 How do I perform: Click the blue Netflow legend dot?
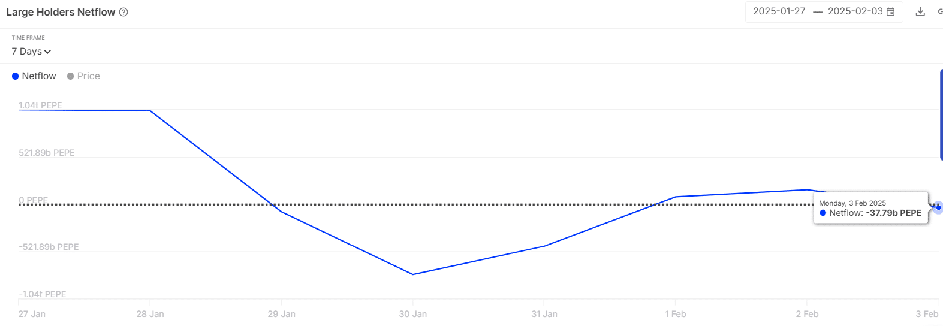(x=16, y=76)
